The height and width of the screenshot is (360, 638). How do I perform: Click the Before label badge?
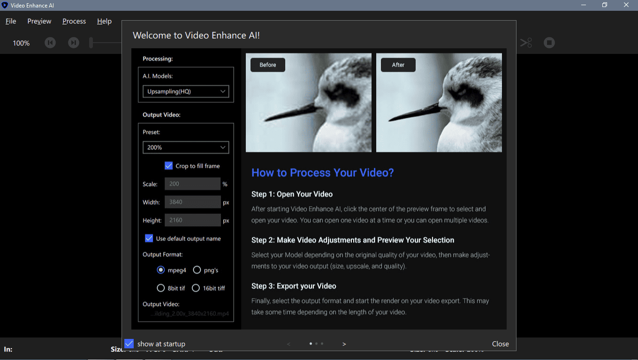tap(268, 65)
